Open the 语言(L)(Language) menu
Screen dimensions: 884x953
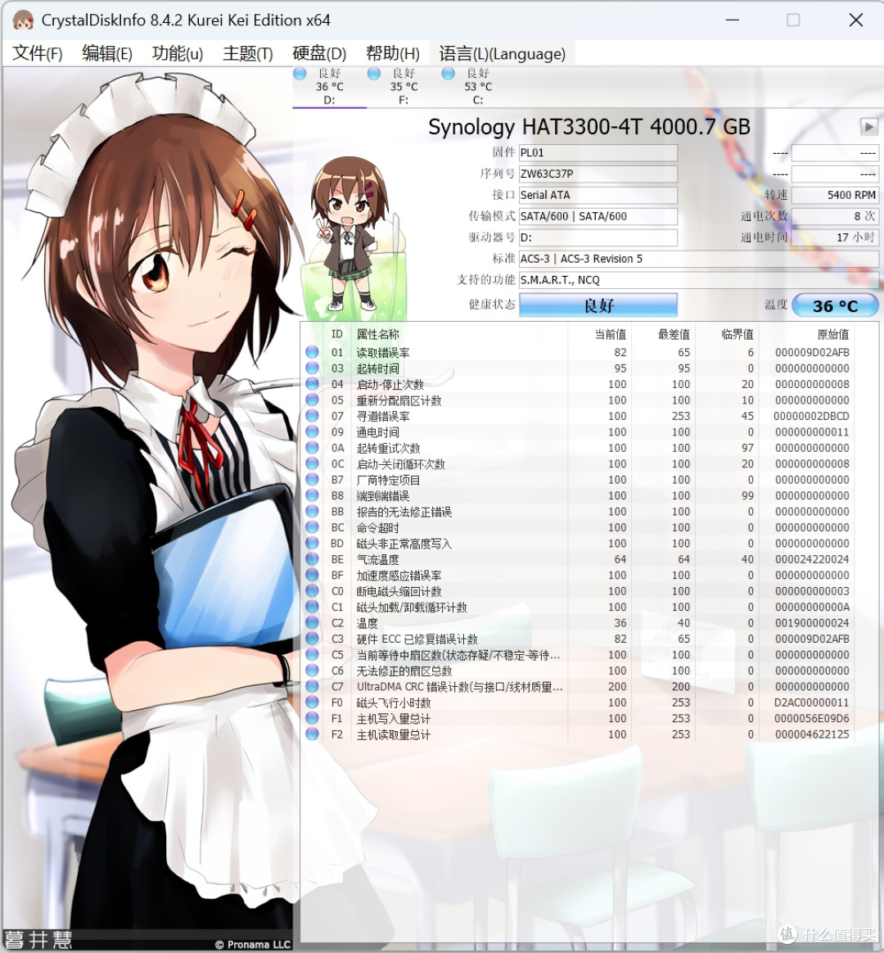pyautogui.click(x=503, y=54)
